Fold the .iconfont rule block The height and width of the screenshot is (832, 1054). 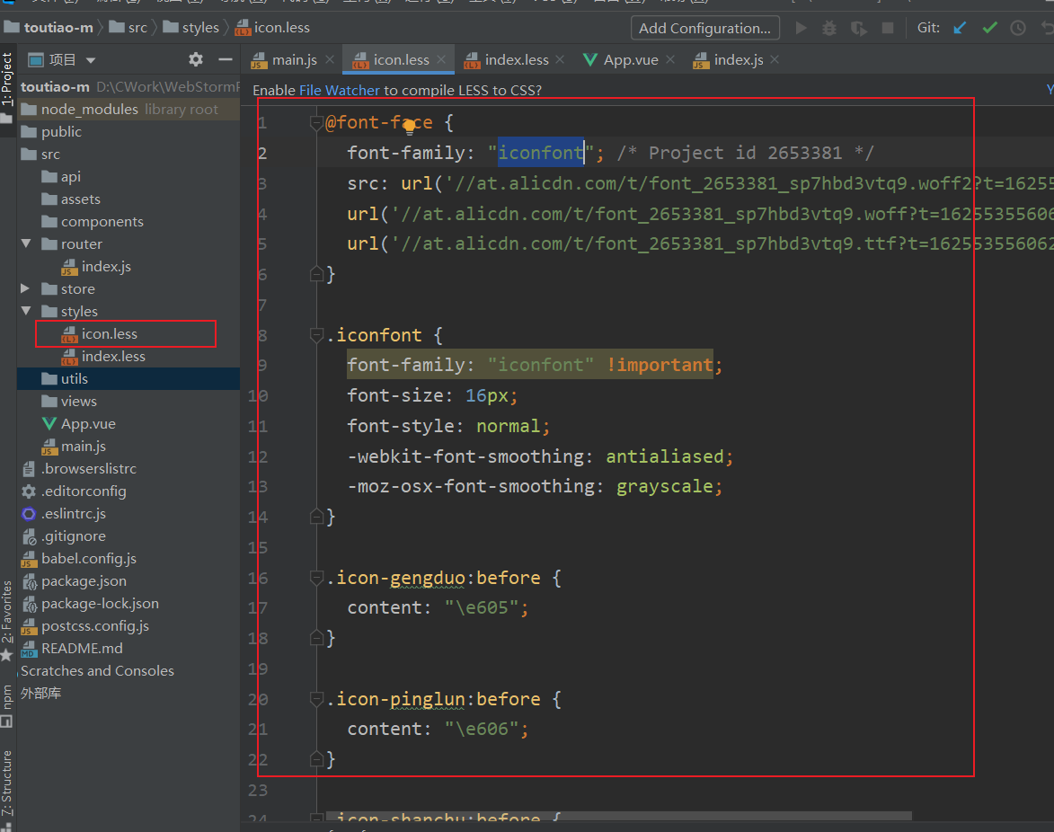click(x=316, y=334)
